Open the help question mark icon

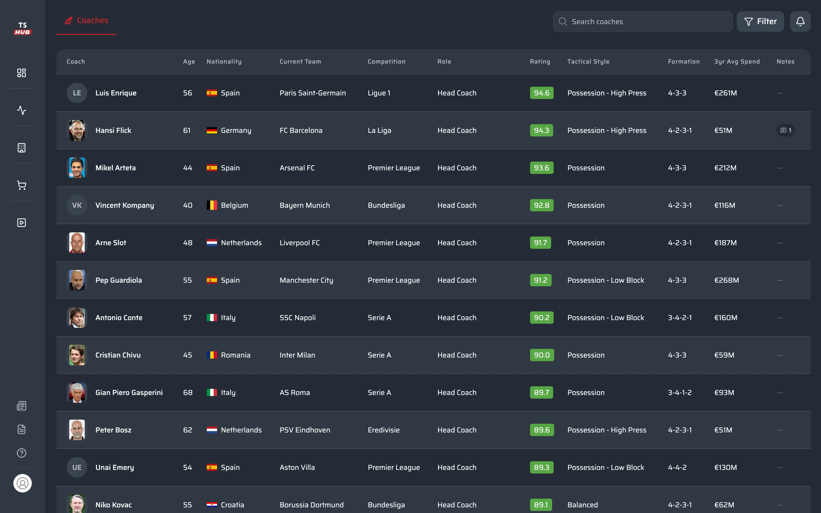click(x=22, y=453)
